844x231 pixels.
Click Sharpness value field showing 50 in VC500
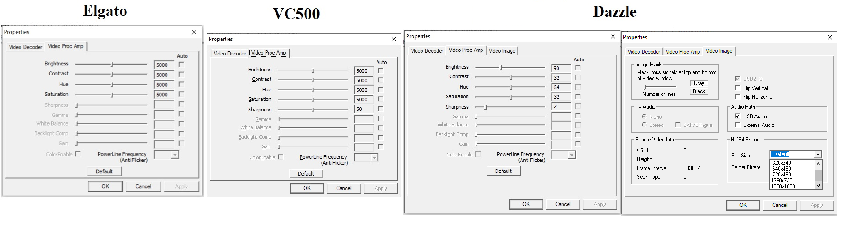point(364,109)
